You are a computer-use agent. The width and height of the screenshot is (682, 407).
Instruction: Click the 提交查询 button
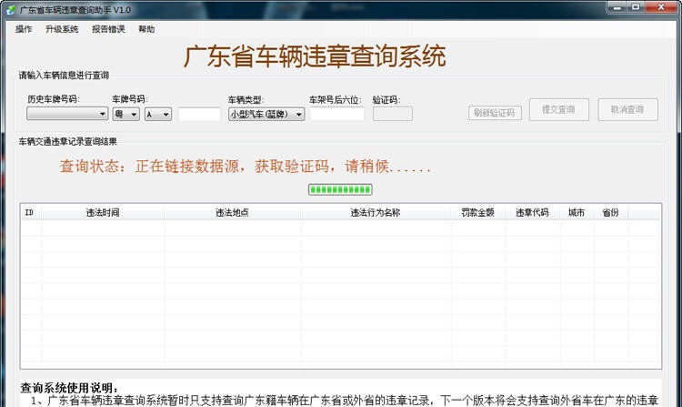(x=559, y=109)
